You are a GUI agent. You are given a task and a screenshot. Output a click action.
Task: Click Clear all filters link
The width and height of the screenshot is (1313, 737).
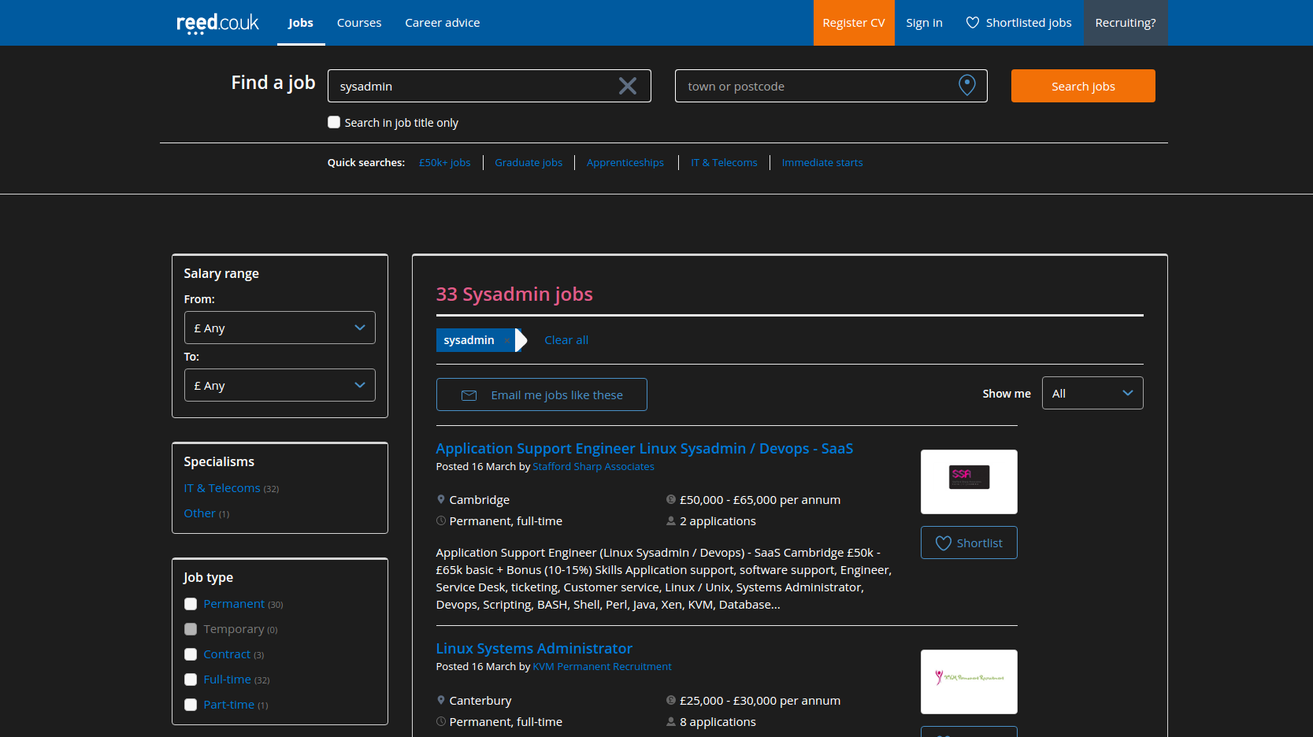[x=566, y=340]
